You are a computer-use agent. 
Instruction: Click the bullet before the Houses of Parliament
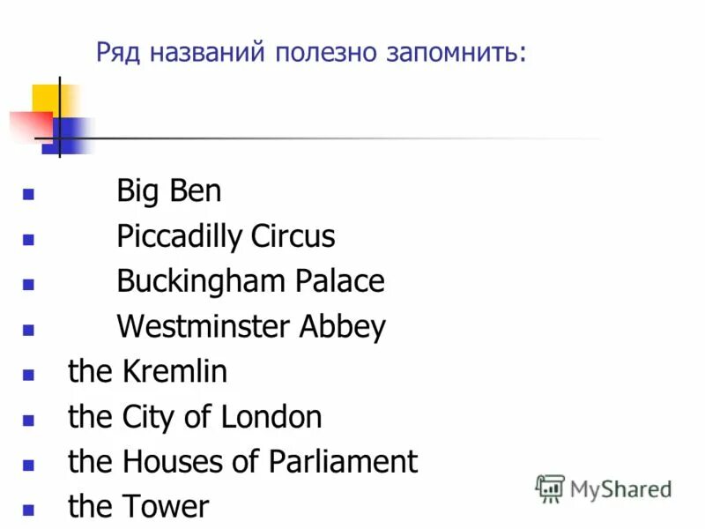pos(28,466)
